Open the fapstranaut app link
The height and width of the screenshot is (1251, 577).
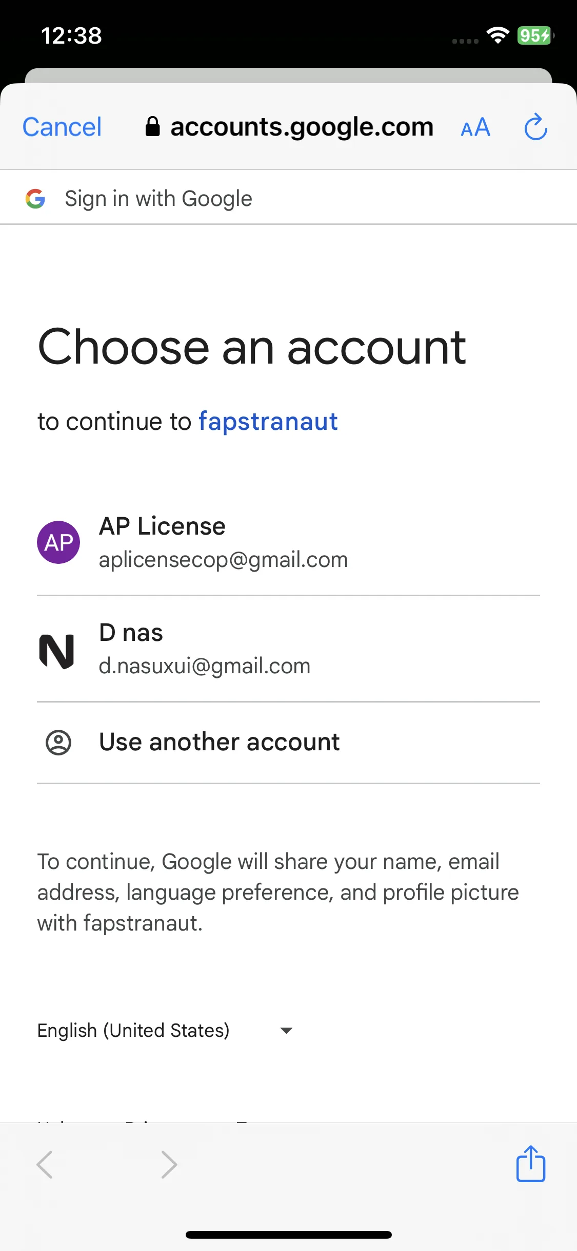(268, 422)
